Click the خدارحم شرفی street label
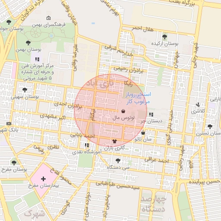 (119, 51)
